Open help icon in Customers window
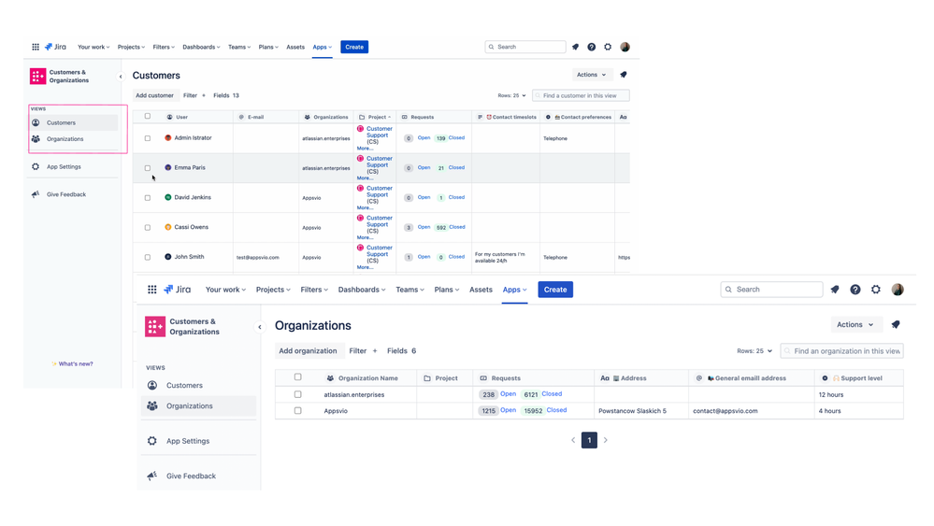The height and width of the screenshot is (526, 934). point(592,47)
